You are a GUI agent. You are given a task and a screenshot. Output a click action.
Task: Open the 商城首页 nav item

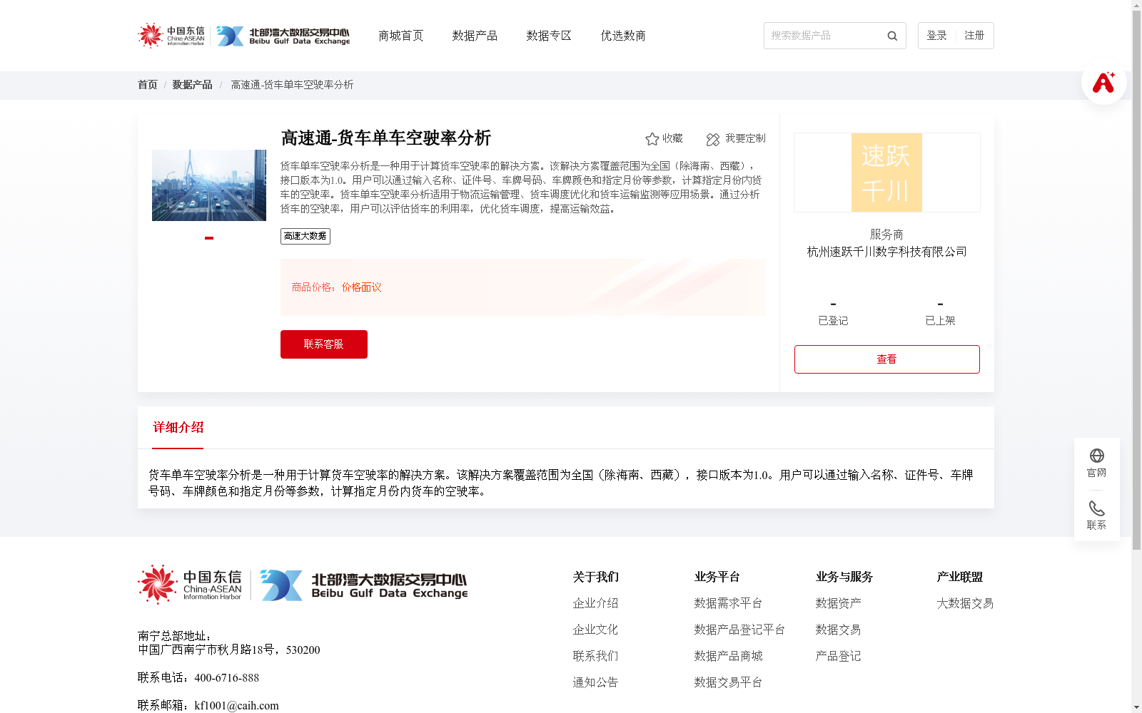(x=400, y=36)
